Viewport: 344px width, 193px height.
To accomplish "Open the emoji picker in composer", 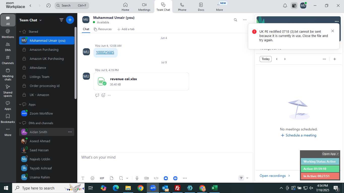I will (92, 178).
